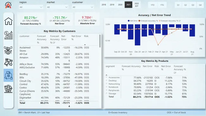This screenshot has width=206, height=116.
Task: Click the Net Error legend swatch
Action: pos(129,20)
